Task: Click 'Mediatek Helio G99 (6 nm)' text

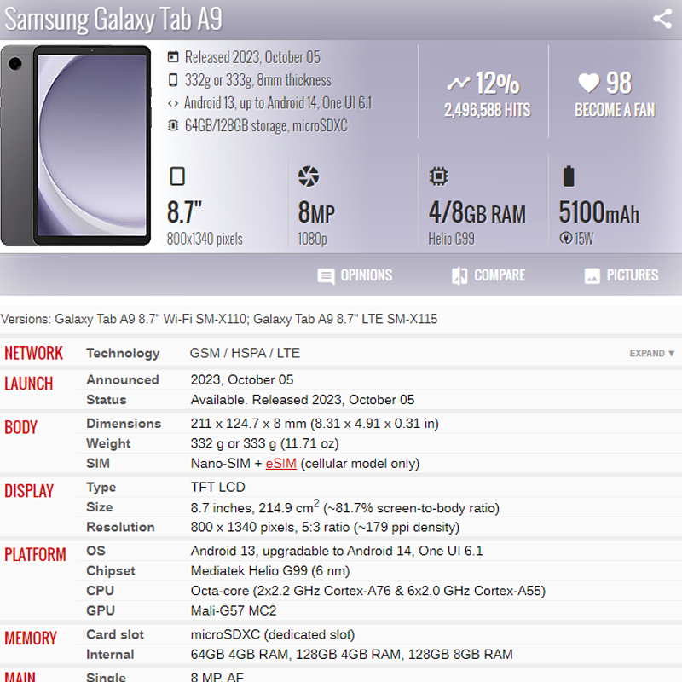Action: [270, 570]
